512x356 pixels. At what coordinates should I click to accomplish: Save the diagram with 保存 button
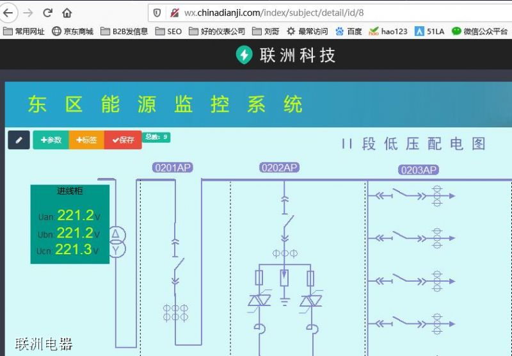point(123,140)
